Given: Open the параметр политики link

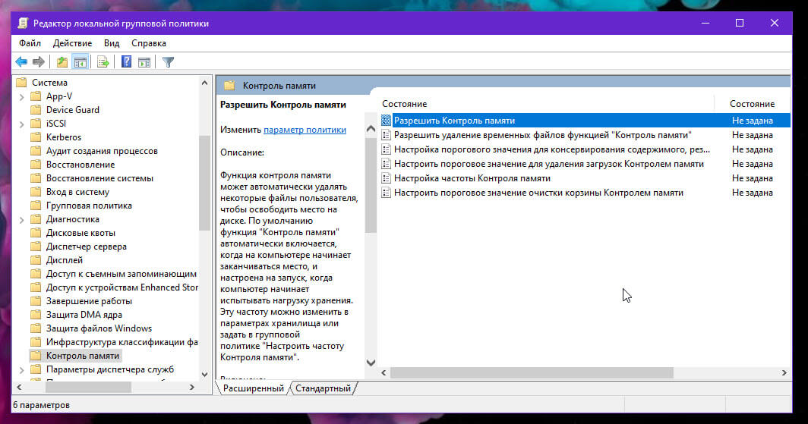Looking at the screenshot, I should pos(305,130).
